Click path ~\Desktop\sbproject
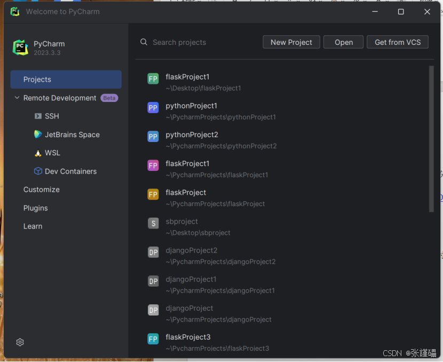The image size is (443, 362). point(198,233)
